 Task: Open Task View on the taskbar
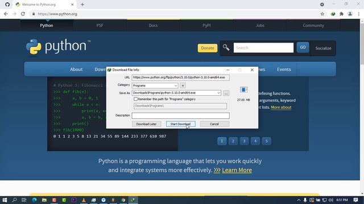tap(24, 200)
